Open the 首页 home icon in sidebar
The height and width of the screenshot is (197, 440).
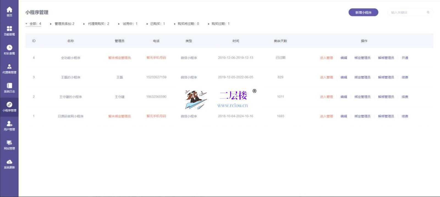pyautogui.click(x=9, y=10)
